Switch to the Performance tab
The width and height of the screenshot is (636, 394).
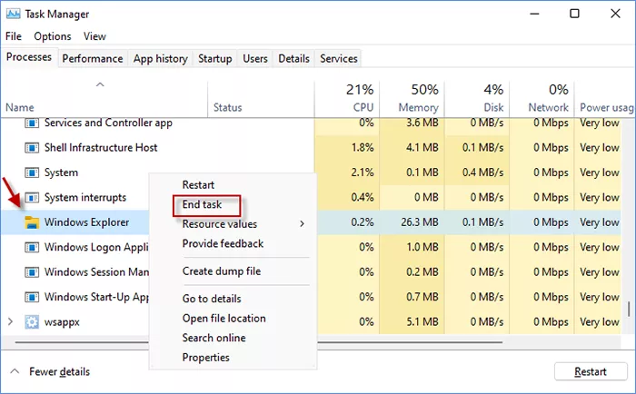tap(93, 59)
